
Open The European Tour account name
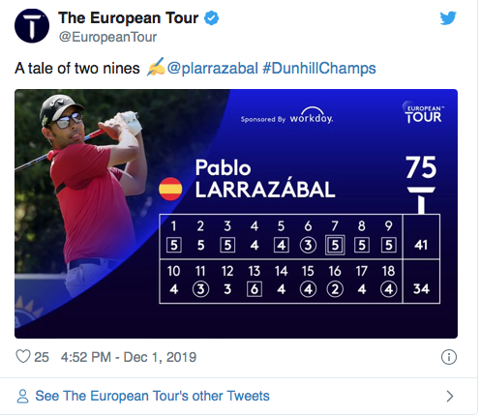pos(128,17)
